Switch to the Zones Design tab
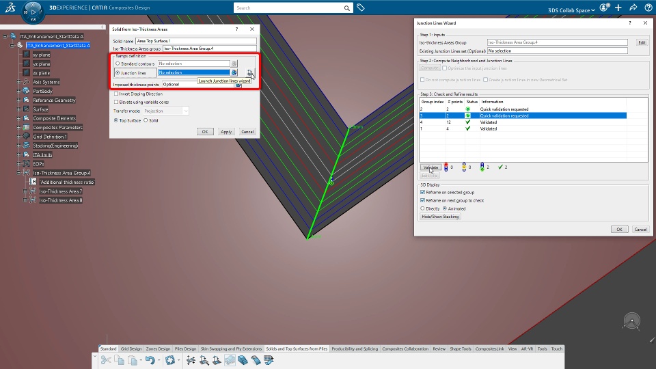The height and width of the screenshot is (369, 656). pos(158,348)
